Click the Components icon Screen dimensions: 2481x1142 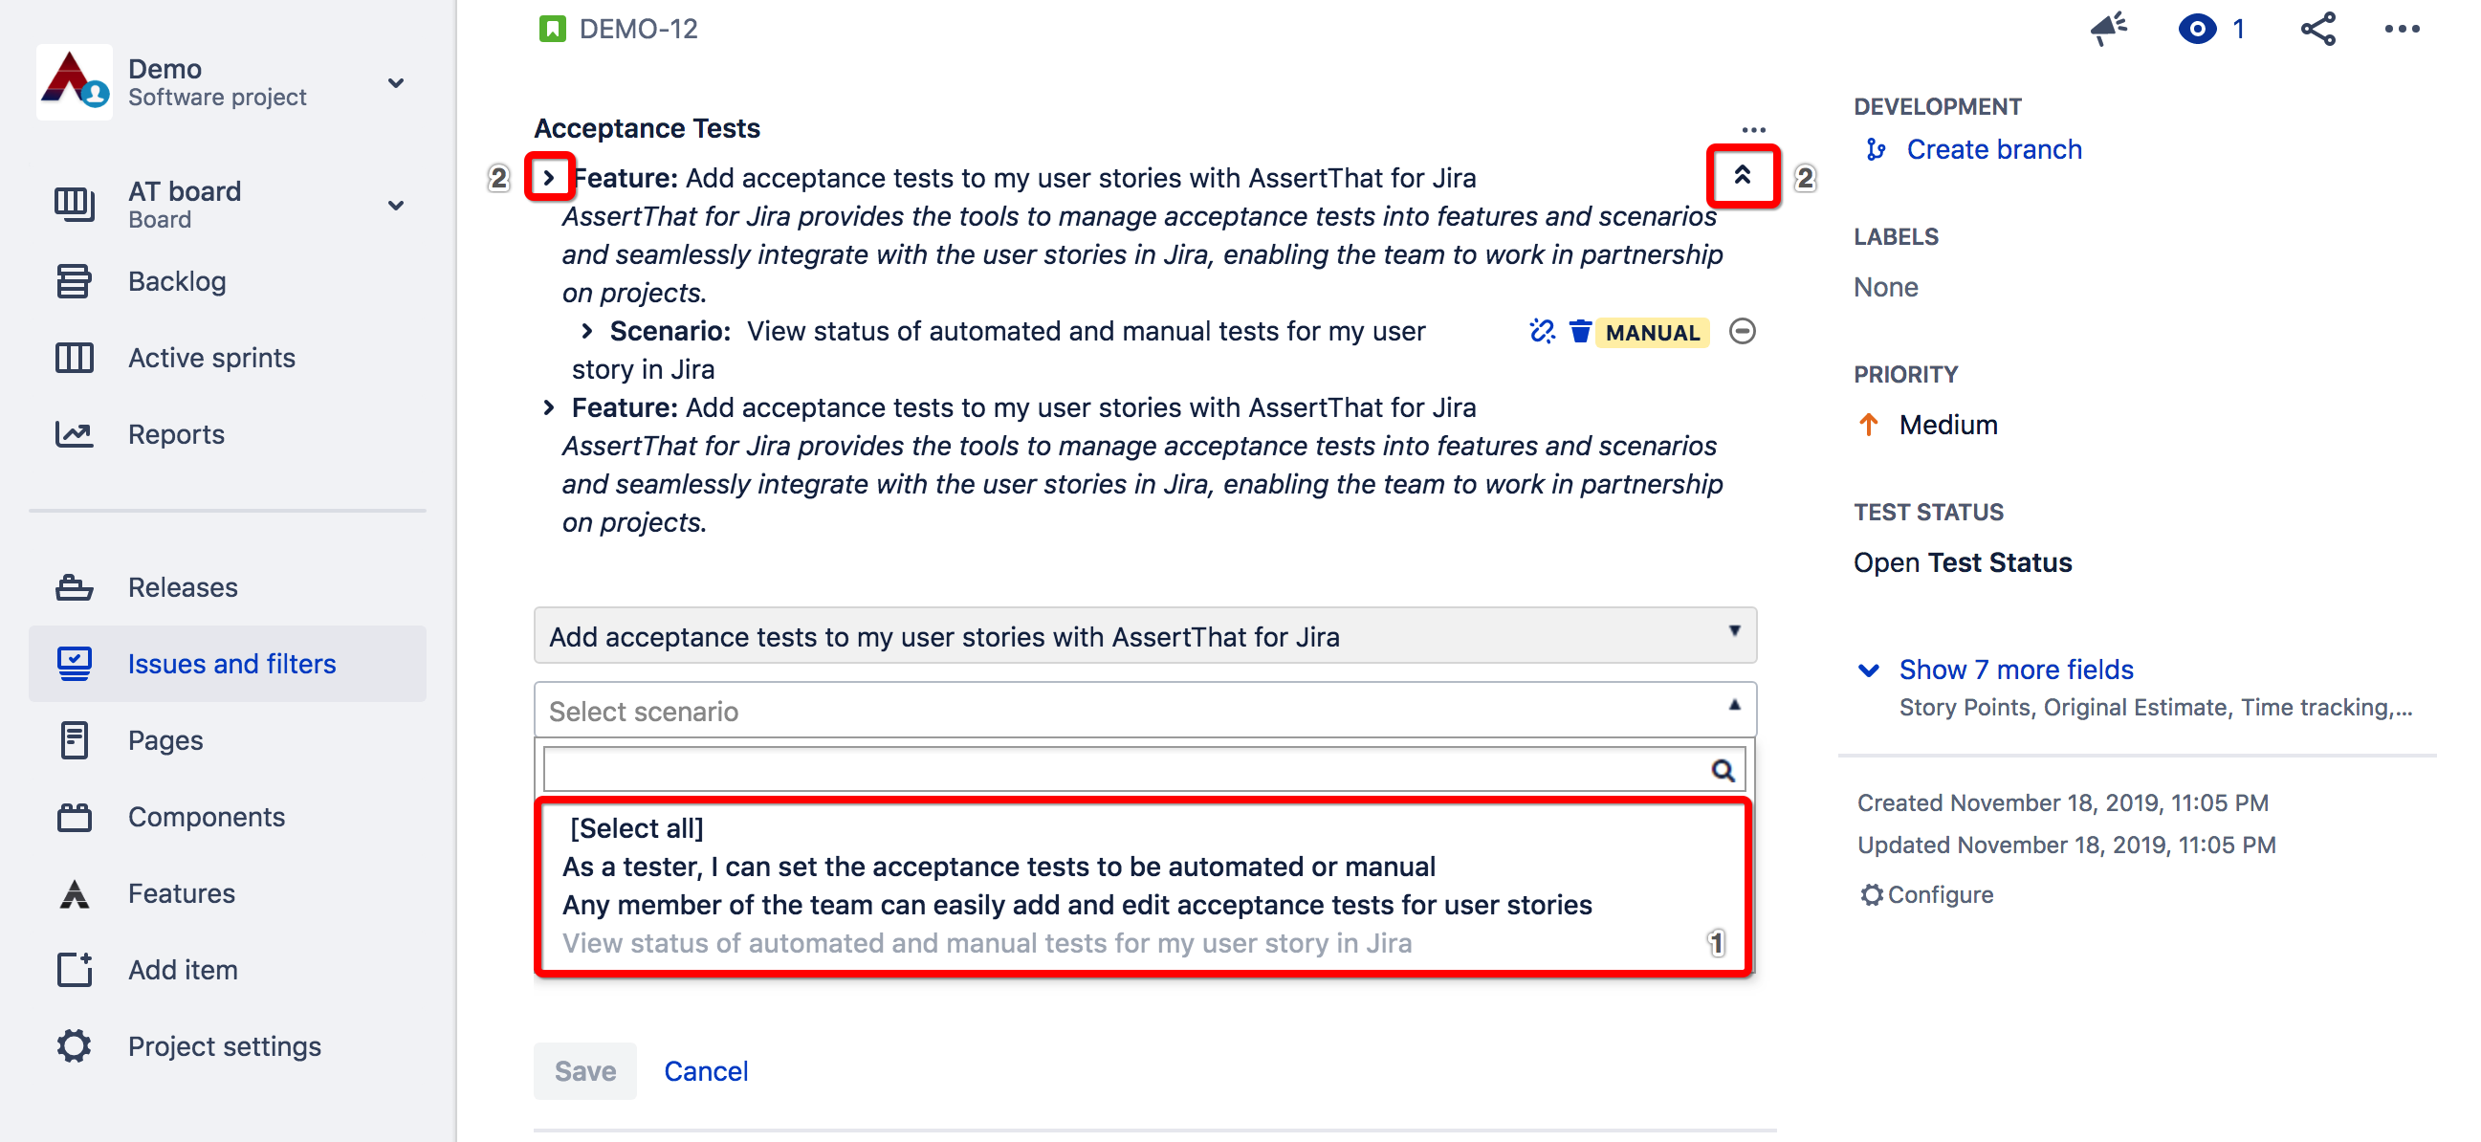pyautogui.click(x=75, y=817)
